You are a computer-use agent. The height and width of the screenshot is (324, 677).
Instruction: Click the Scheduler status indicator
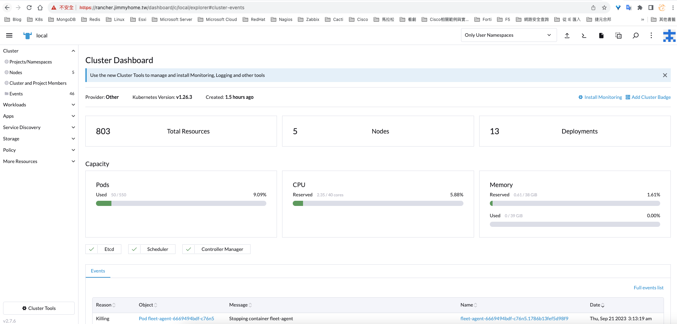coord(152,249)
